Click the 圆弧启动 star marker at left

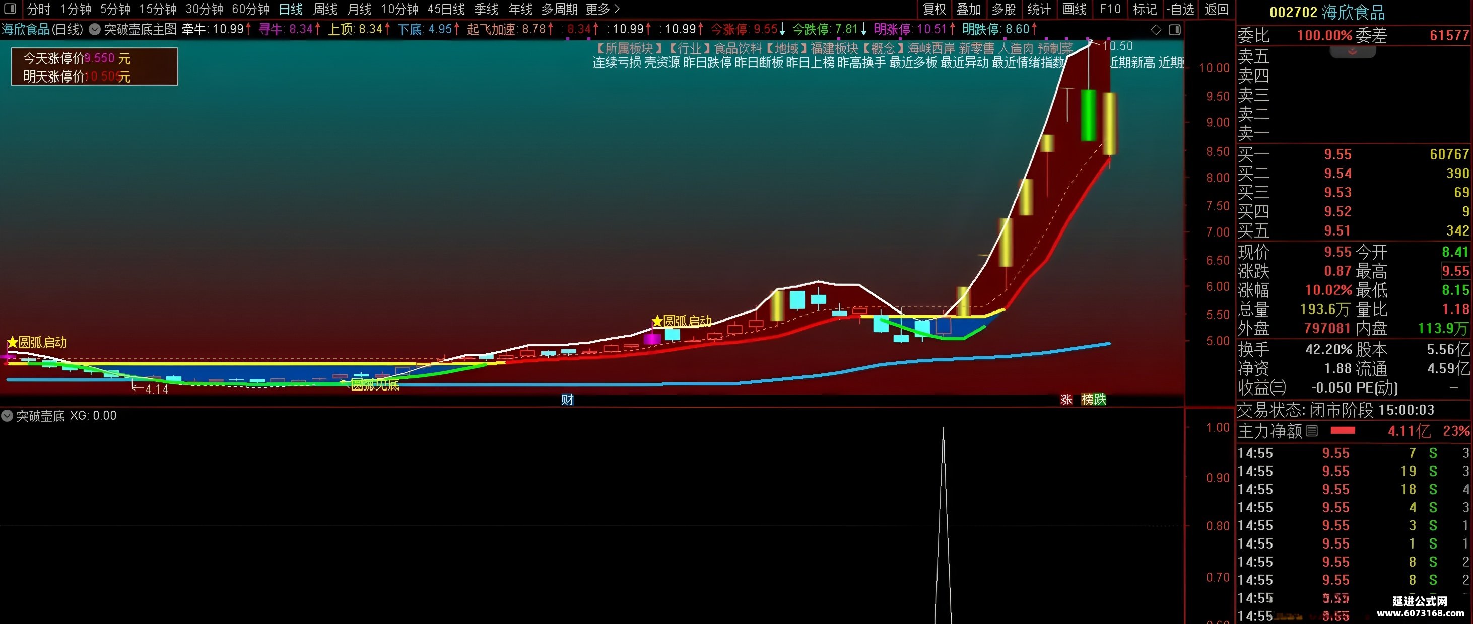(37, 342)
